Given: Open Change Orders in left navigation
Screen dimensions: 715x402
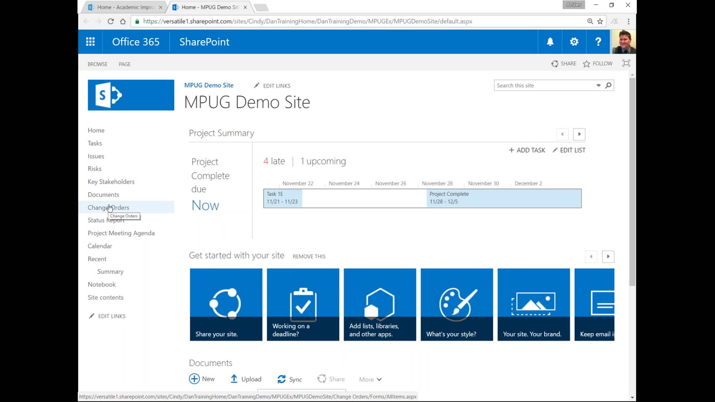Looking at the screenshot, I should (108, 207).
